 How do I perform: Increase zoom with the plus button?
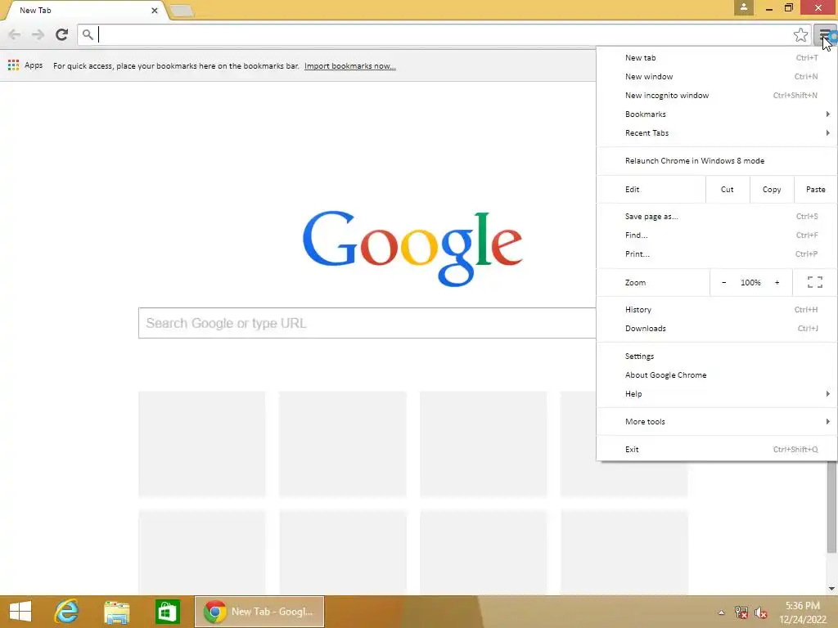click(777, 282)
